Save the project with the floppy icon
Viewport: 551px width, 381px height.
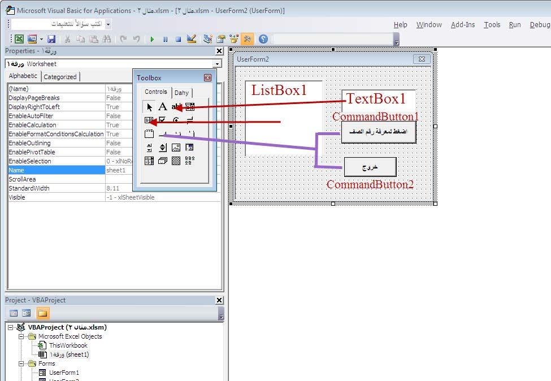(51, 39)
